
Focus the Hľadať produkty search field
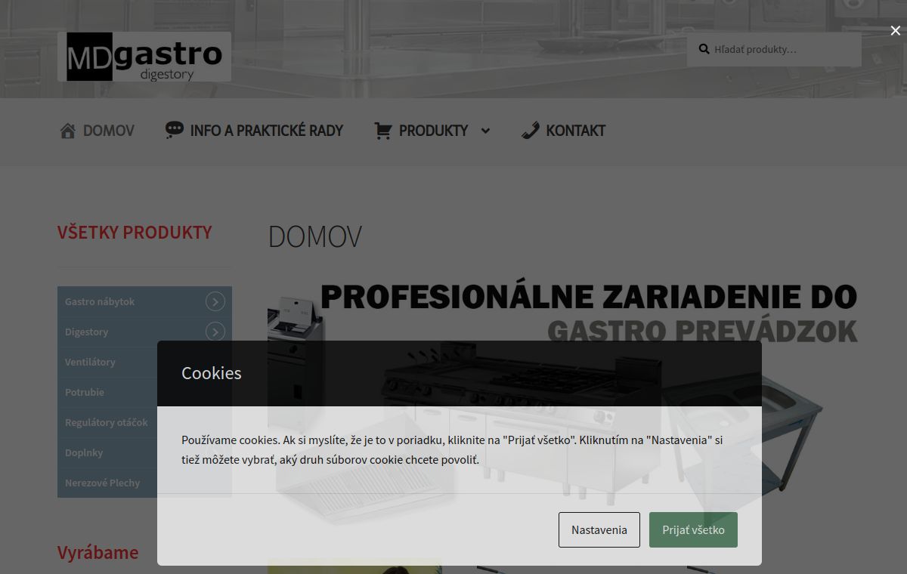774,49
